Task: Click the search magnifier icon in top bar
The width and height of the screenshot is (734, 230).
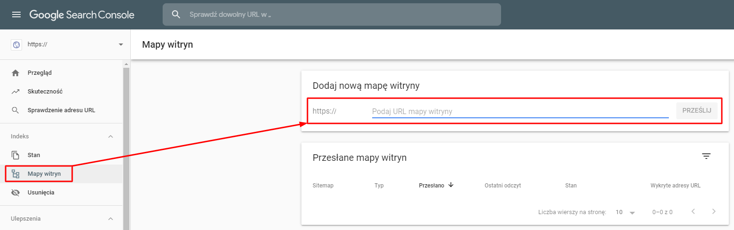Action: pos(176,14)
